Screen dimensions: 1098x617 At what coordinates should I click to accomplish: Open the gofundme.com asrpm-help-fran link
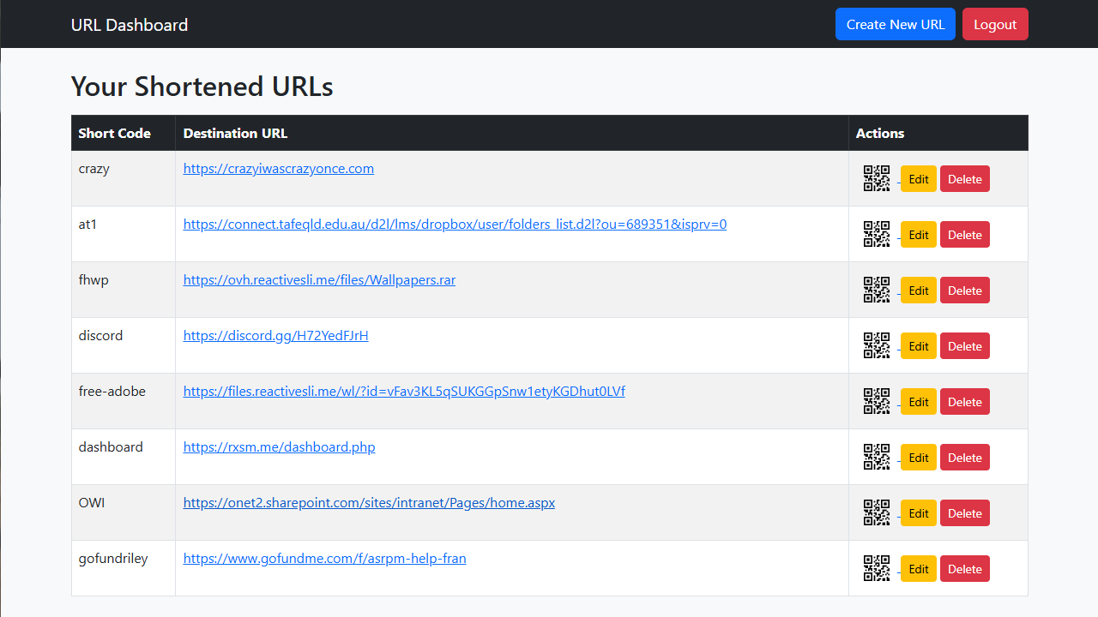point(325,559)
